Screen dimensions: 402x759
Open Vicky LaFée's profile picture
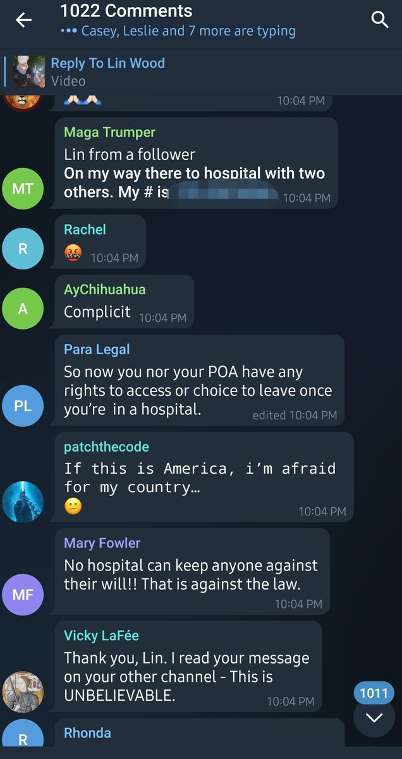tap(23, 692)
